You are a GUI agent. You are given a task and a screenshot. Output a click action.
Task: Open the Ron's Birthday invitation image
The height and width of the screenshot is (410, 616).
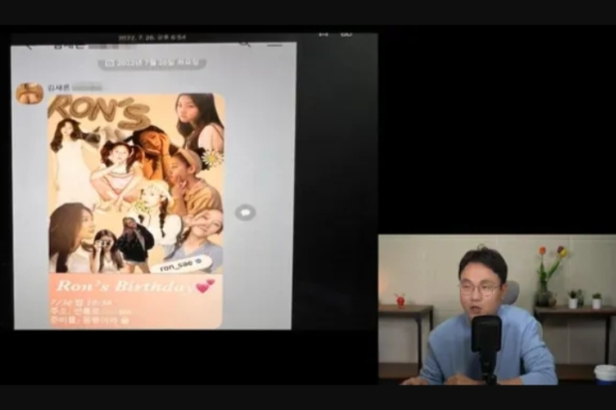coord(135,199)
